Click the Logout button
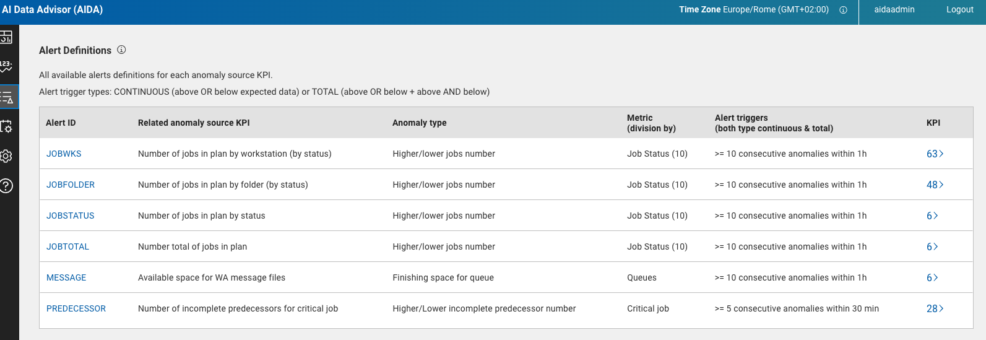 click(959, 9)
